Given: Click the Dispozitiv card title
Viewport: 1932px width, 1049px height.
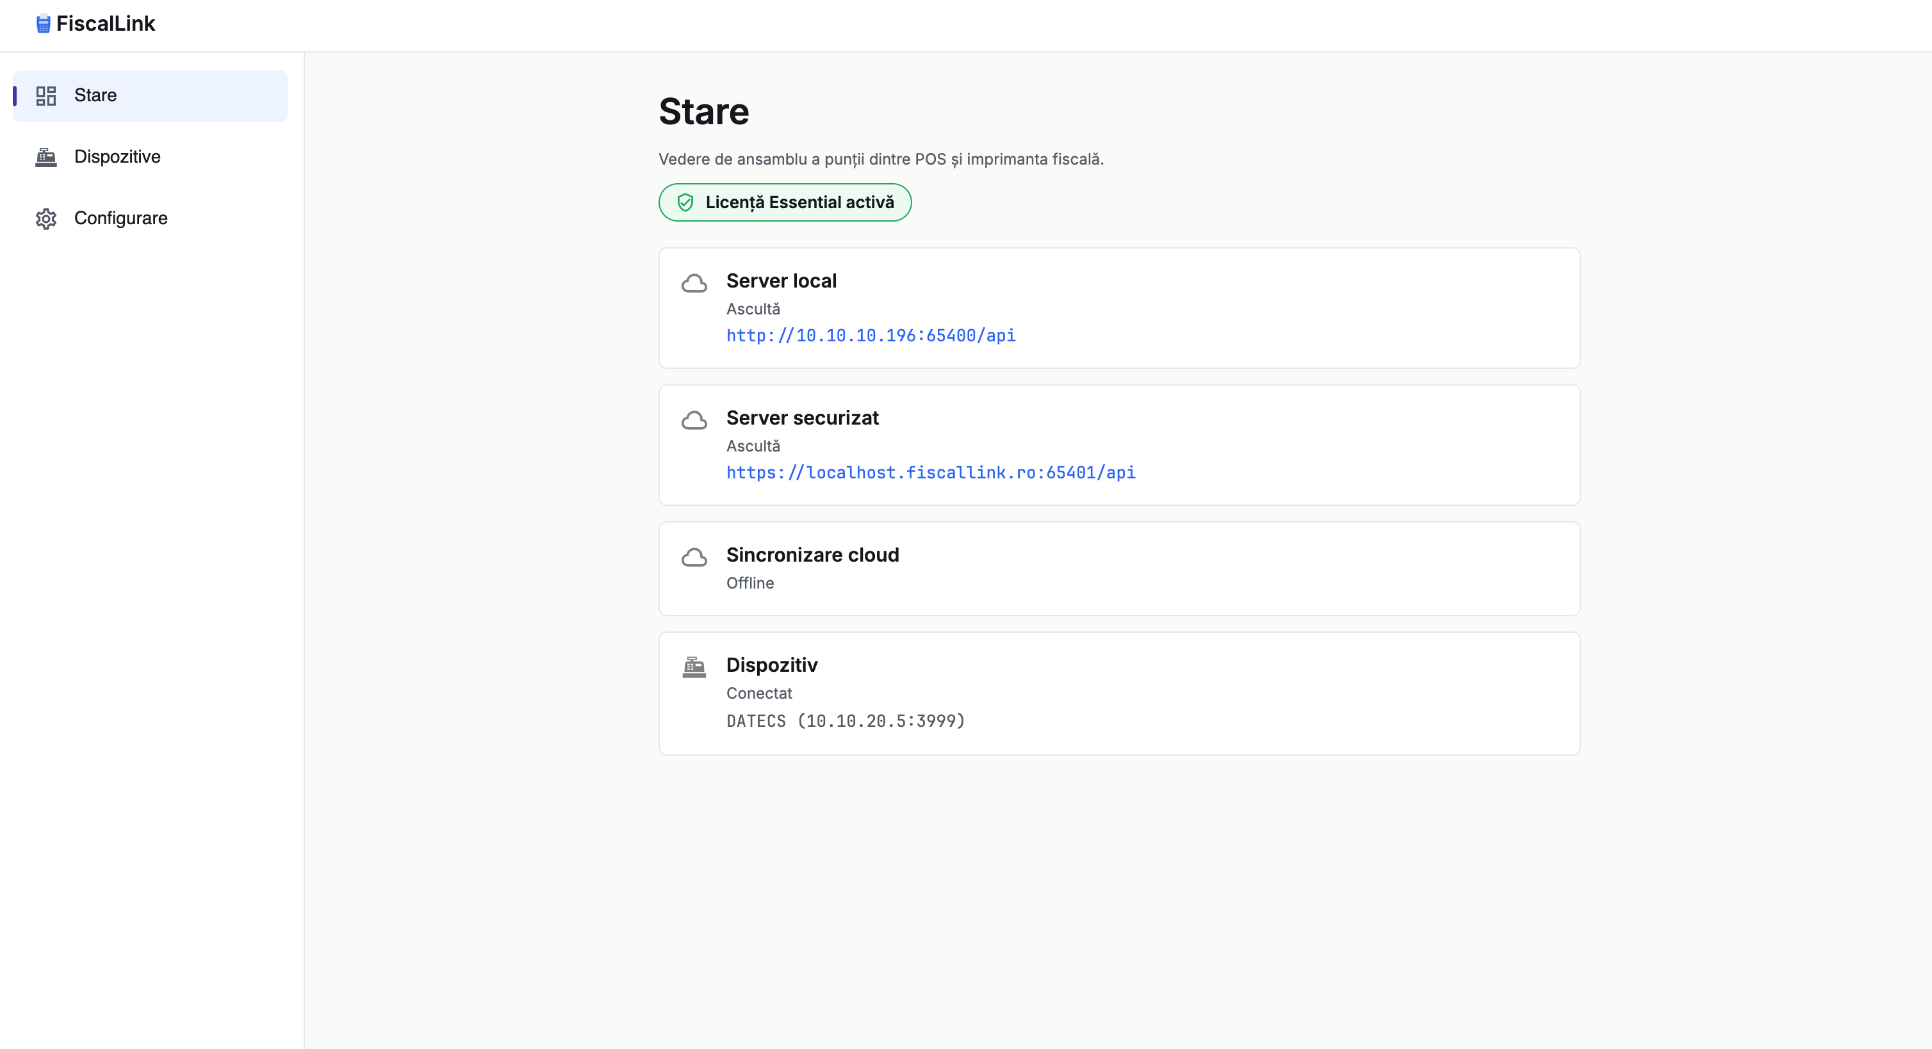Looking at the screenshot, I should pos(772,666).
